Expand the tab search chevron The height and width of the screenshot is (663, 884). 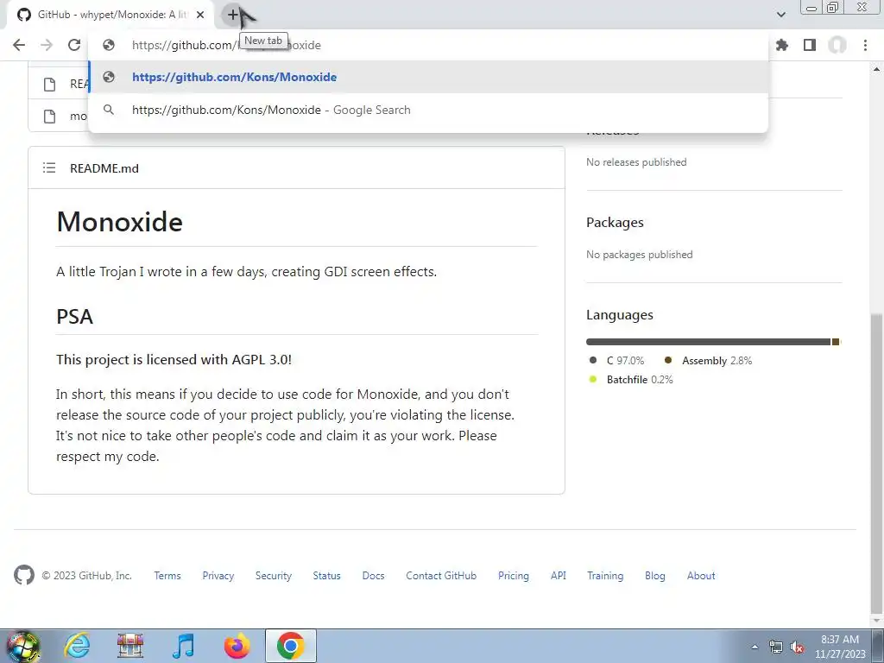point(780,15)
